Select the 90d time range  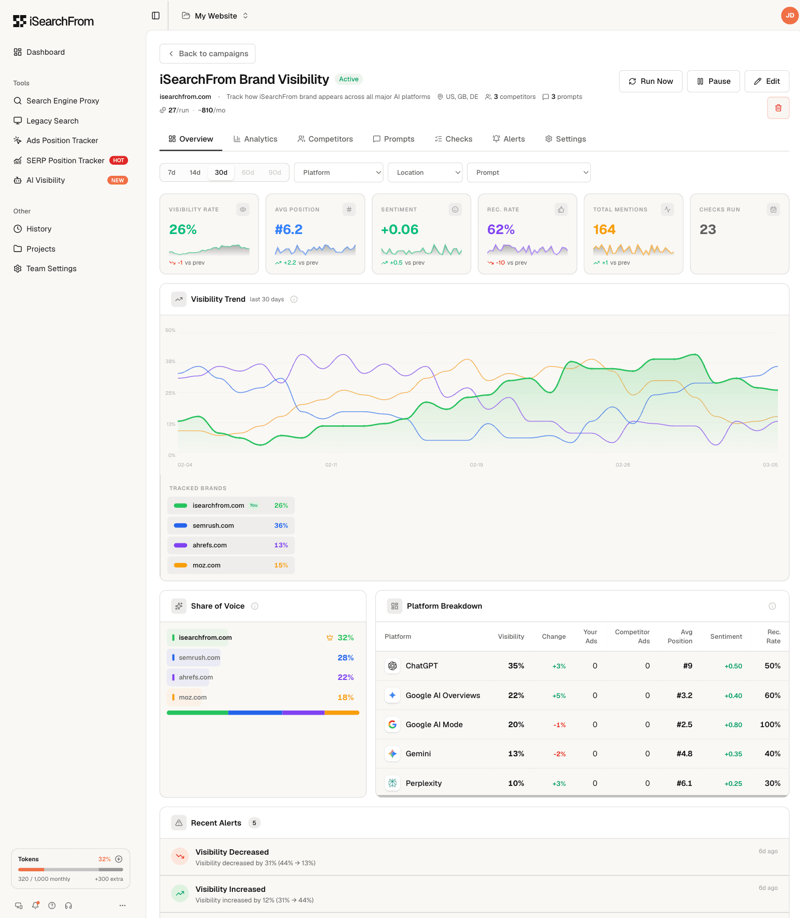coord(275,172)
